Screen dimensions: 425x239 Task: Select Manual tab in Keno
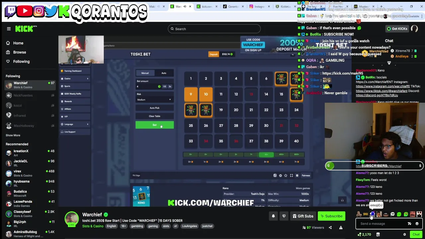(x=145, y=73)
